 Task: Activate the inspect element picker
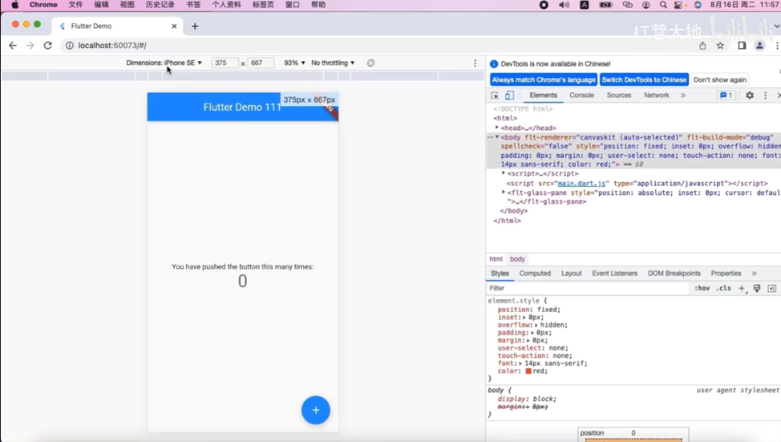[495, 95]
